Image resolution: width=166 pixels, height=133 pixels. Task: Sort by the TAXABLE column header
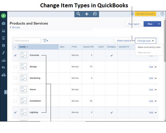(x=111, y=47)
